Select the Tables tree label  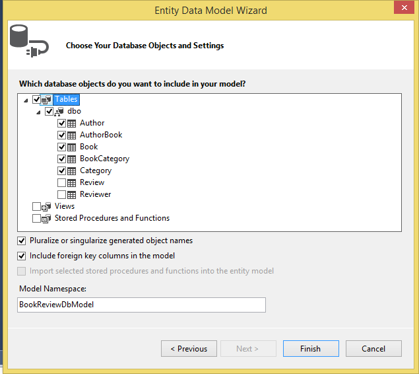tap(66, 99)
